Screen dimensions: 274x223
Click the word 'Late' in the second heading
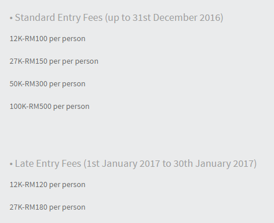point(24,163)
